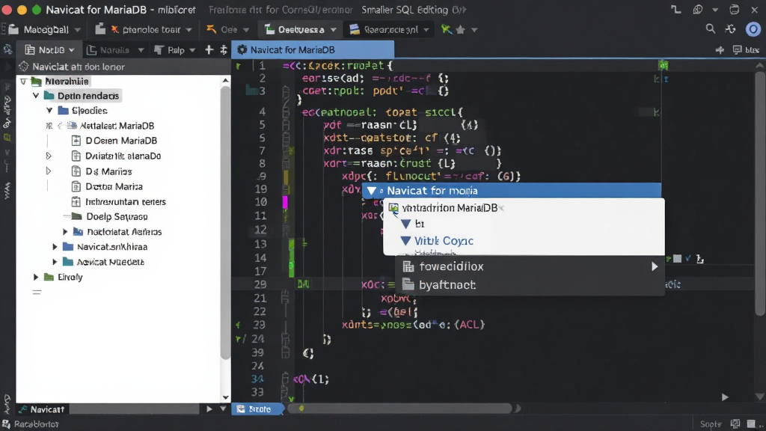Collapse the root 'Mleralniiie' node

pos(23,81)
